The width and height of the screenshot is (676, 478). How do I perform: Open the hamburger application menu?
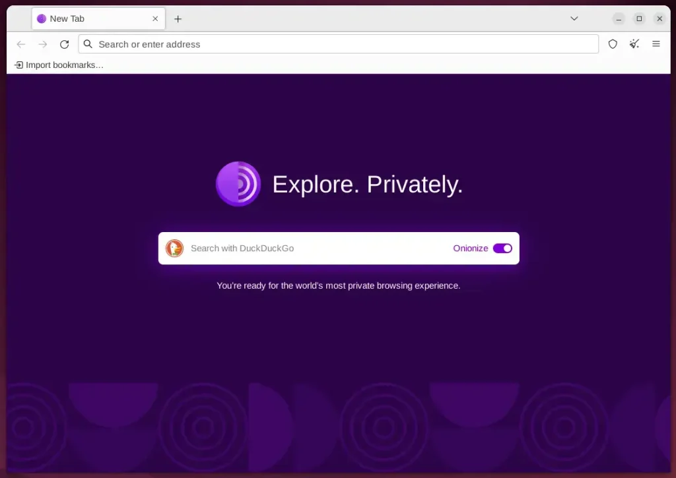(x=656, y=44)
